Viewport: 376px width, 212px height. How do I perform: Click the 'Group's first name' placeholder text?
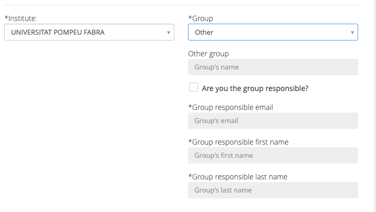pyautogui.click(x=224, y=156)
